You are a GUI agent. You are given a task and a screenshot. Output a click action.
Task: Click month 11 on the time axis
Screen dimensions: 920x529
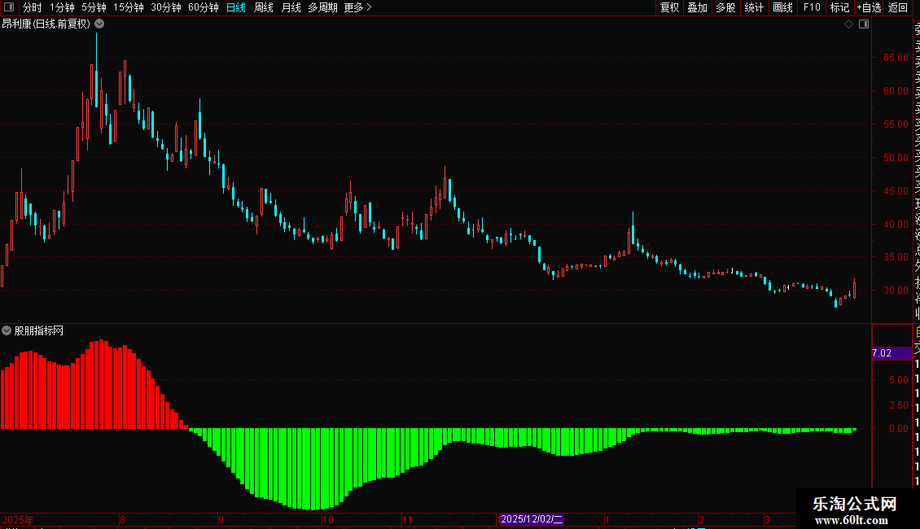(407, 519)
